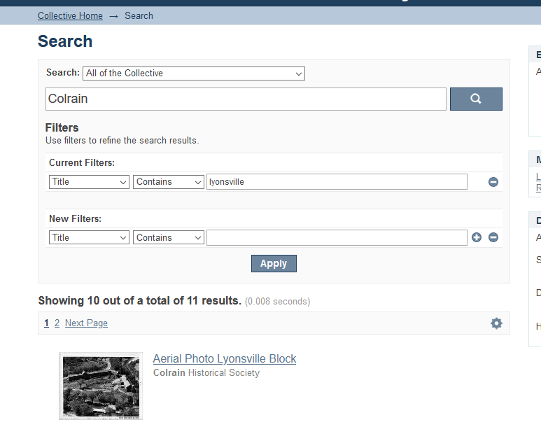Open the Aerial Photo Lyonsville Block result
Viewport: 541px width, 427px height.
pos(224,358)
